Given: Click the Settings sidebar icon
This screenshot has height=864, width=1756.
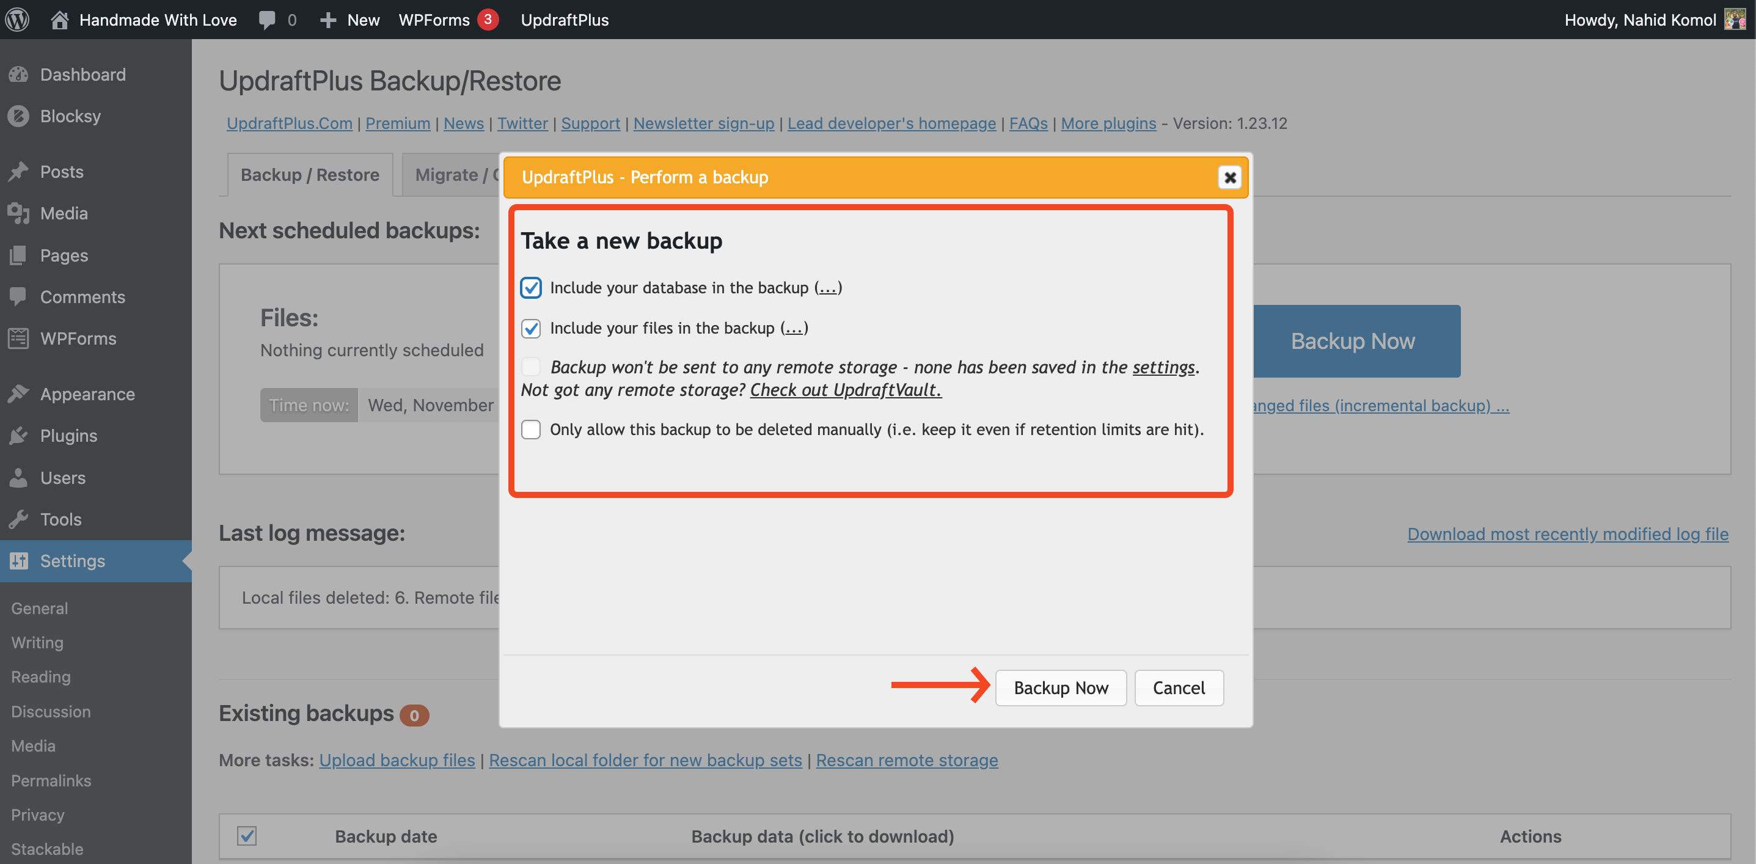Looking at the screenshot, I should [x=18, y=559].
